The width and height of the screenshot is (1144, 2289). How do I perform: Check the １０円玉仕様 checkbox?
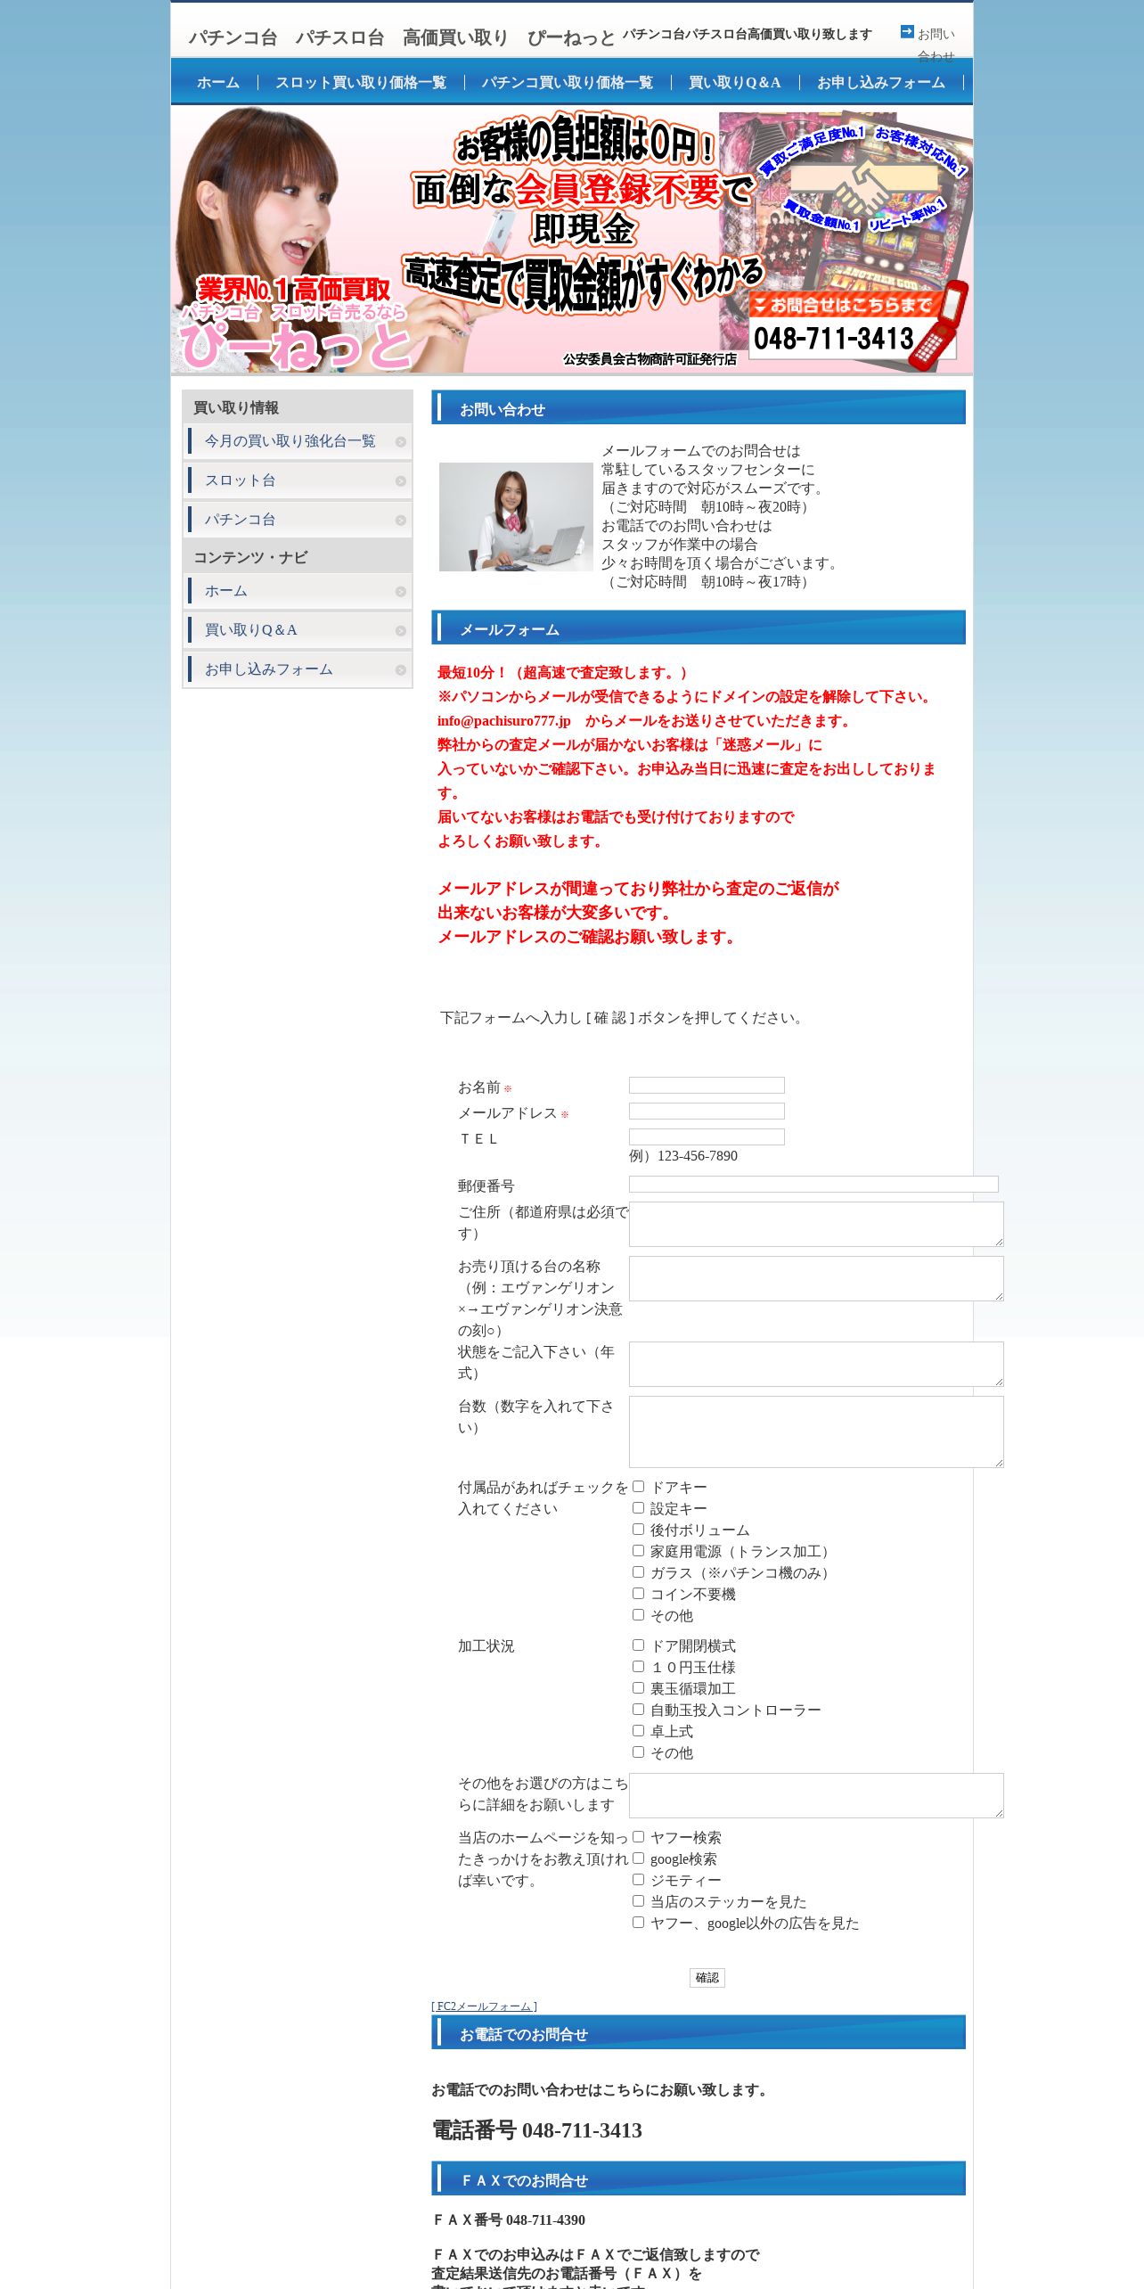pos(638,1666)
